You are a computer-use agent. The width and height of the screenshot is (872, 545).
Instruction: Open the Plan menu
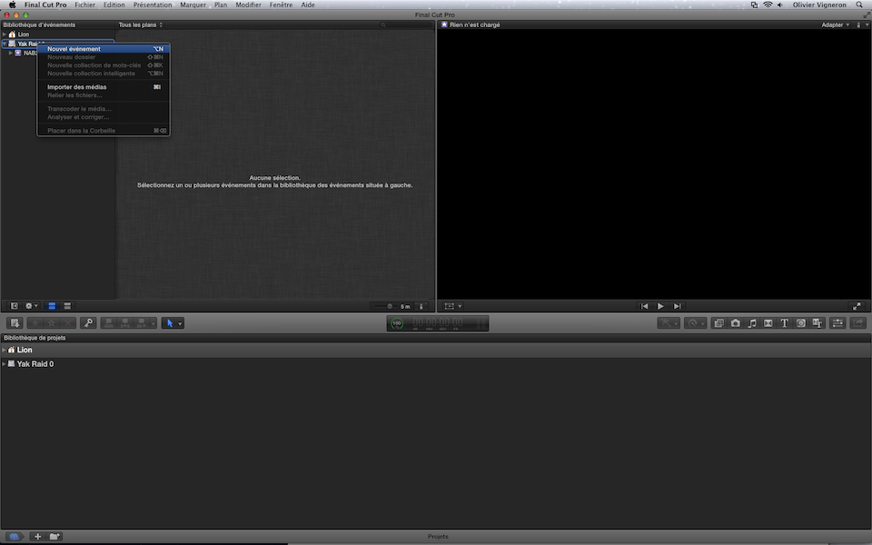coord(221,5)
